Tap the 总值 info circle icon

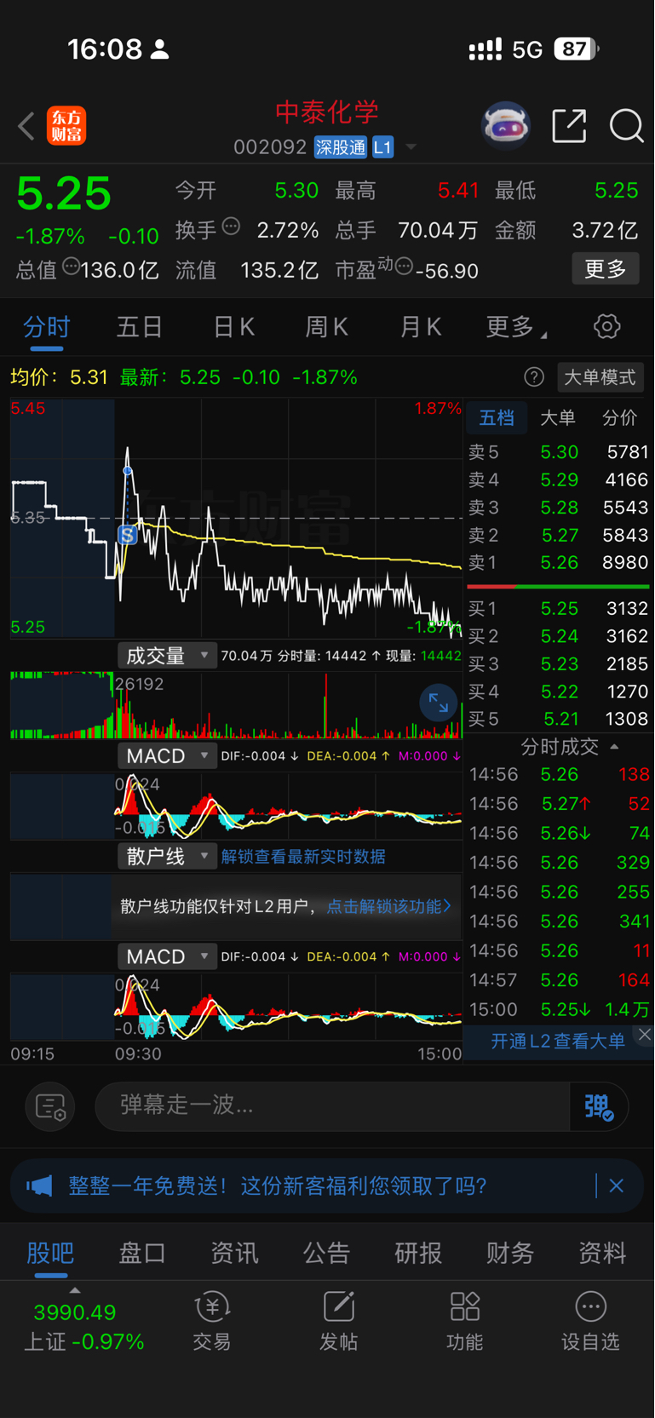[72, 267]
